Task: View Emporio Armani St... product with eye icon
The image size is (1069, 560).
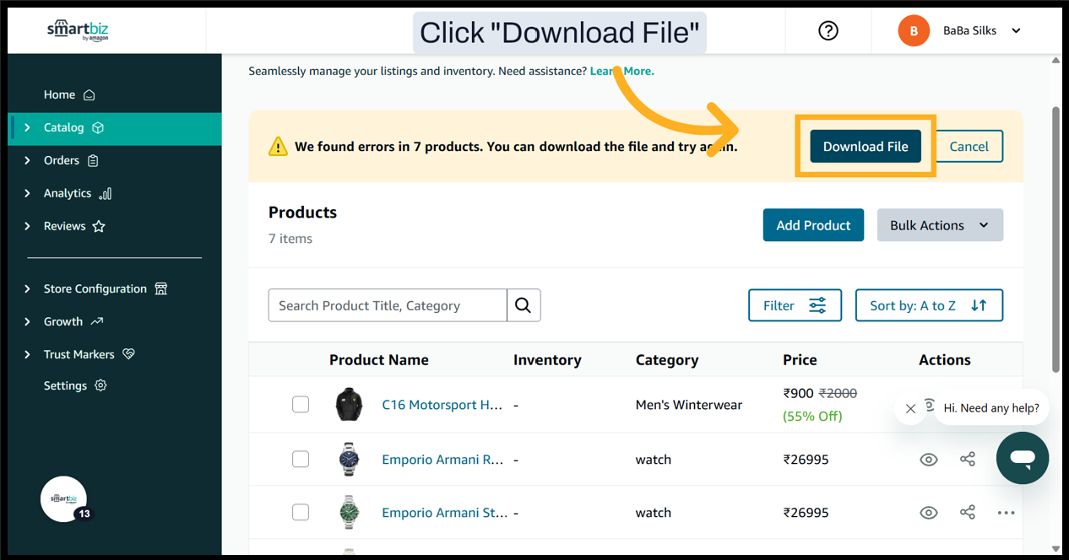Action: pos(929,513)
